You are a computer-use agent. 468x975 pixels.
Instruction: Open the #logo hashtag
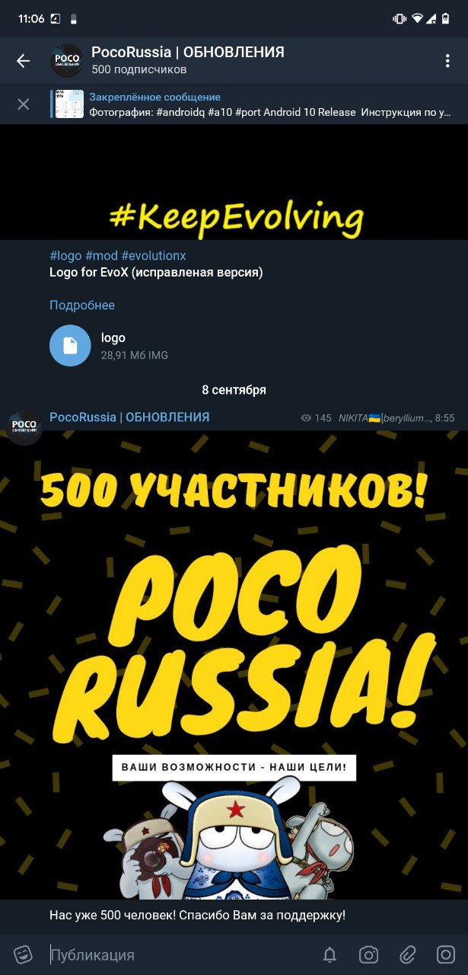65,256
